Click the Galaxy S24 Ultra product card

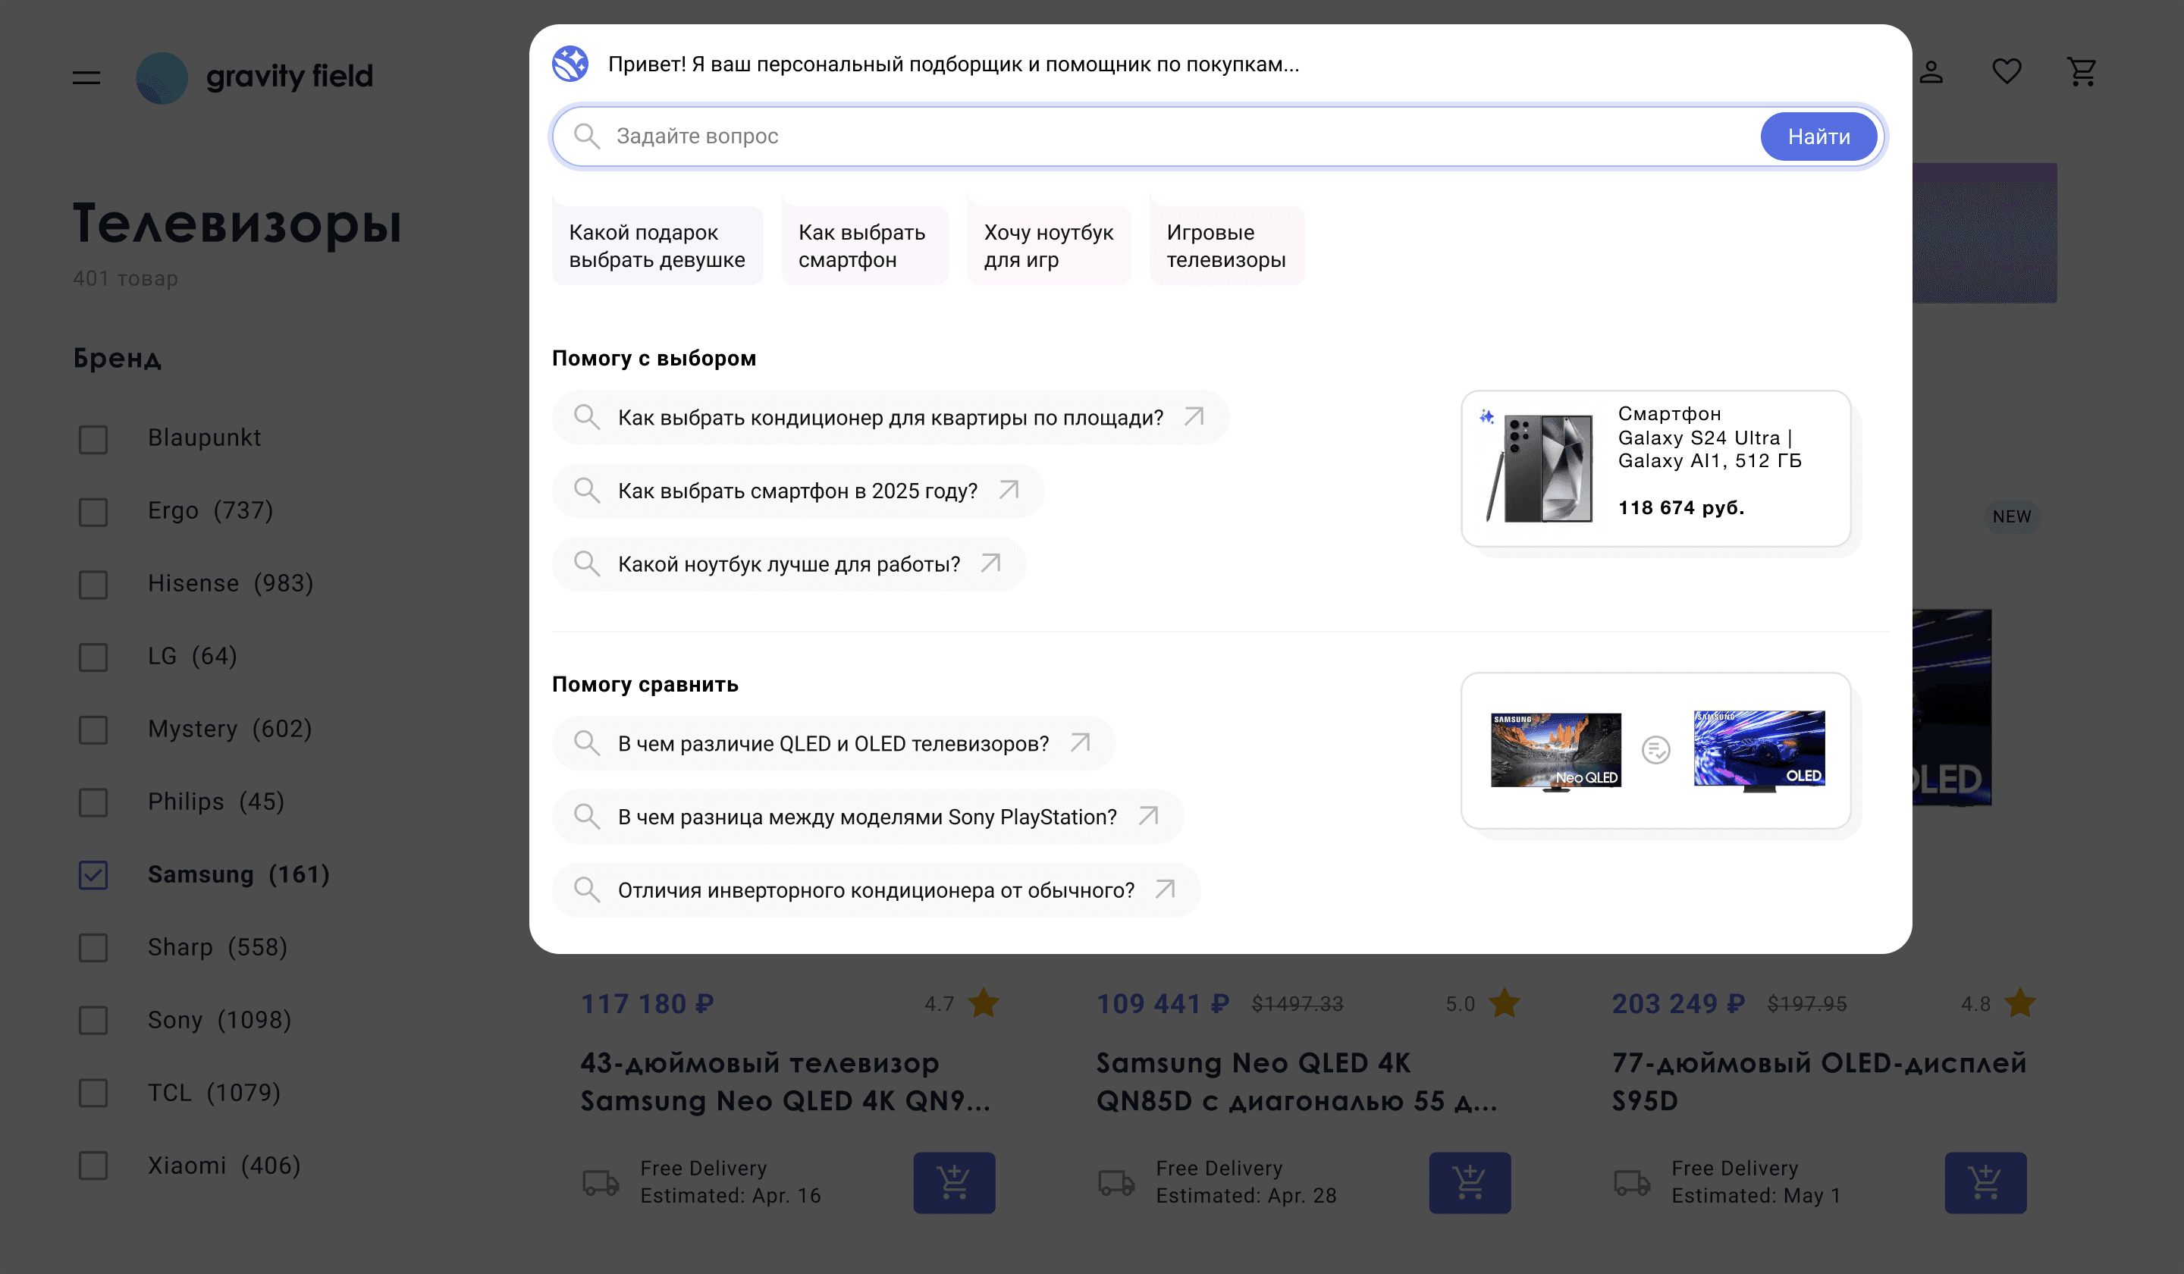click(x=1655, y=468)
